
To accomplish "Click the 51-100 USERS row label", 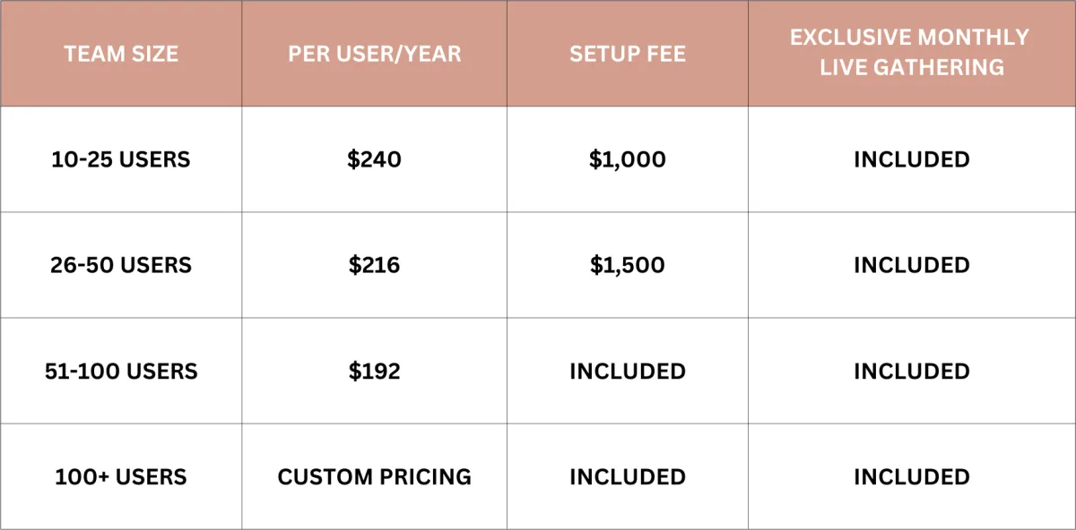I will coord(121,371).
